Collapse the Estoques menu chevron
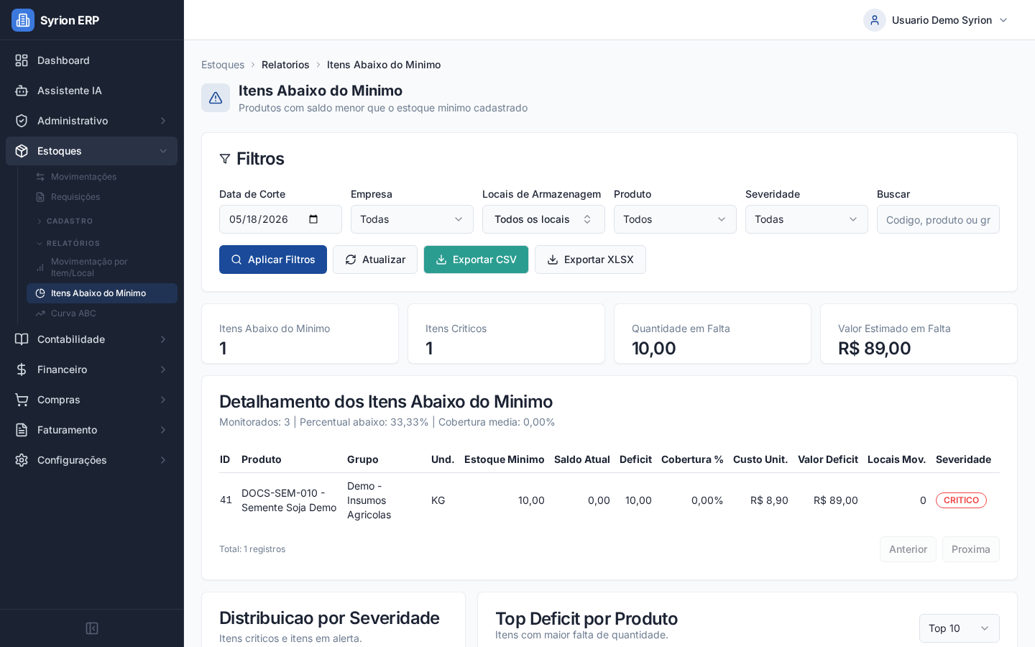Viewport: 1035px width, 647px height. tap(163, 151)
